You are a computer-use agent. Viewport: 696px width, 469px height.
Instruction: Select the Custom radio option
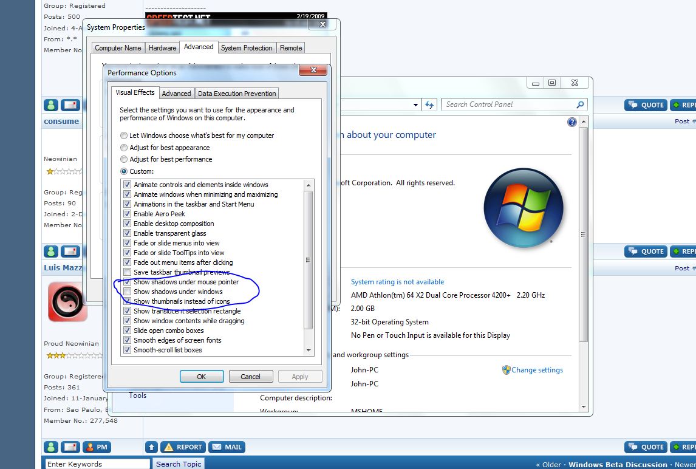pyautogui.click(x=124, y=171)
